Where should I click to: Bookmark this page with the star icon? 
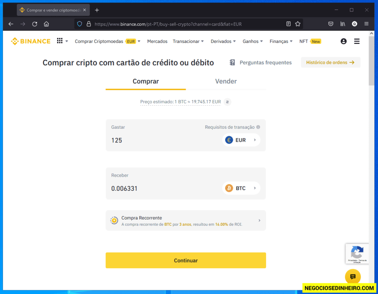298,24
